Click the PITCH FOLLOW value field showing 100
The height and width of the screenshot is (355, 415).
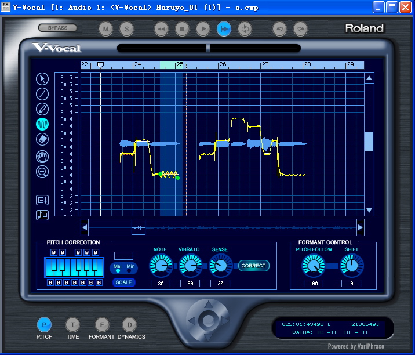tap(314, 284)
